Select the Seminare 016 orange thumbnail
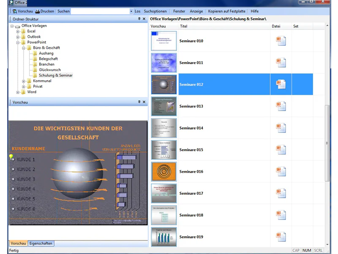This screenshot has height=254, width=338. pyautogui.click(x=164, y=171)
